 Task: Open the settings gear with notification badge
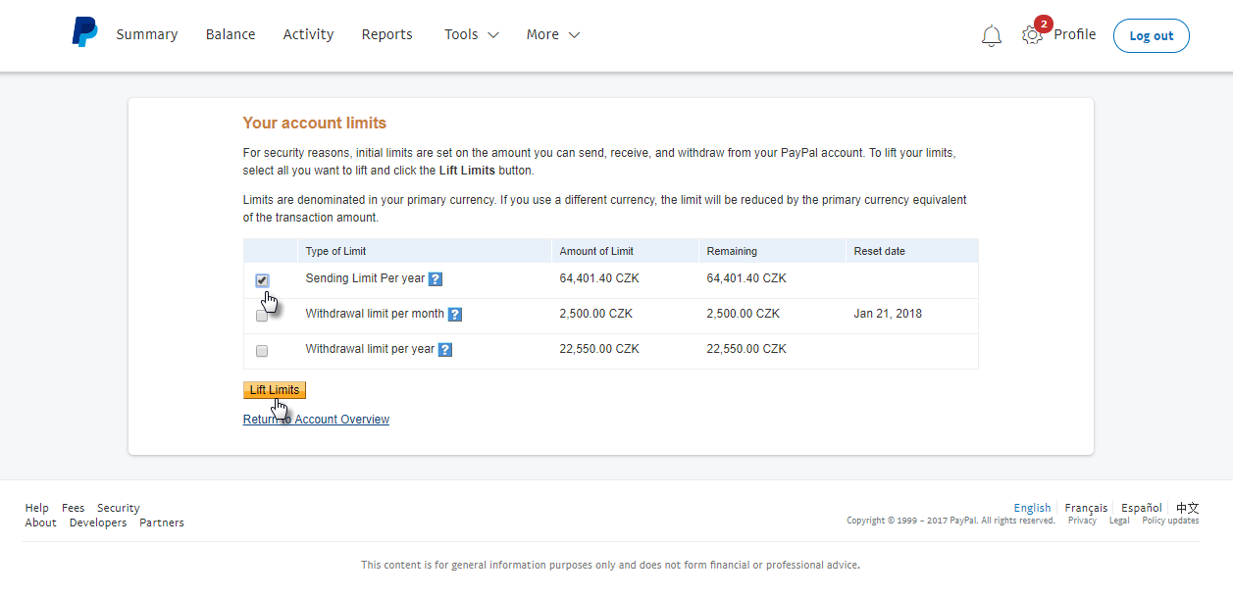coord(1031,35)
